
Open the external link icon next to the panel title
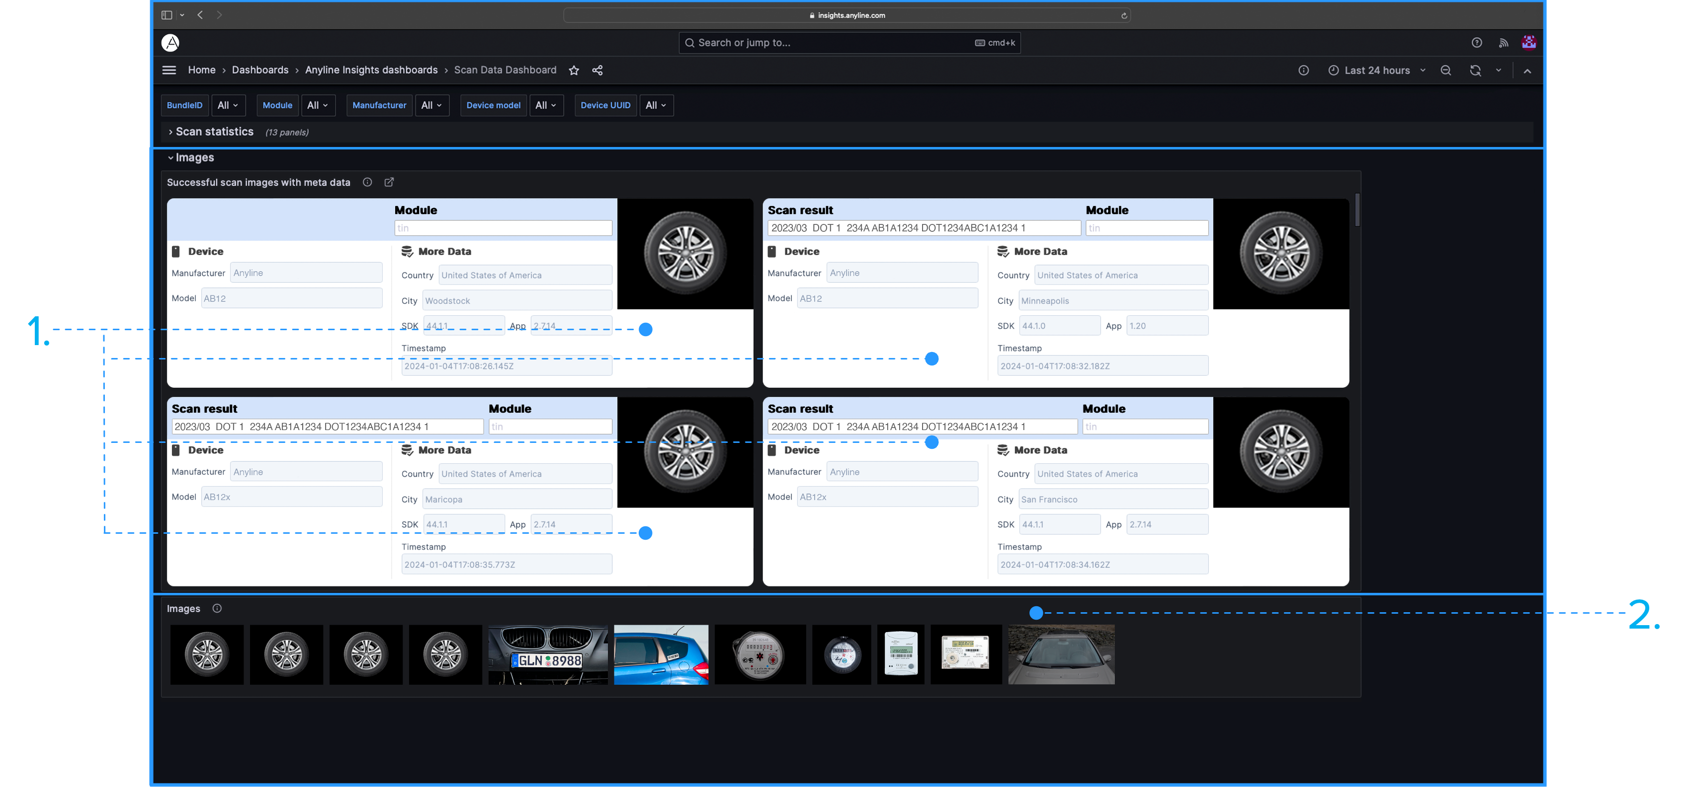click(x=389, y=182)
